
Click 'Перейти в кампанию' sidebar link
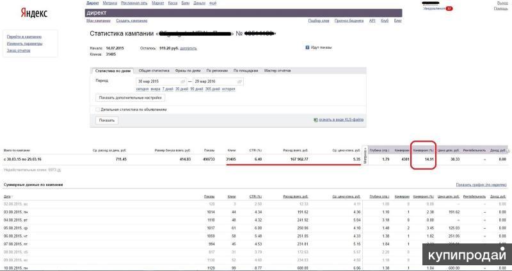(x=24, y=37)
